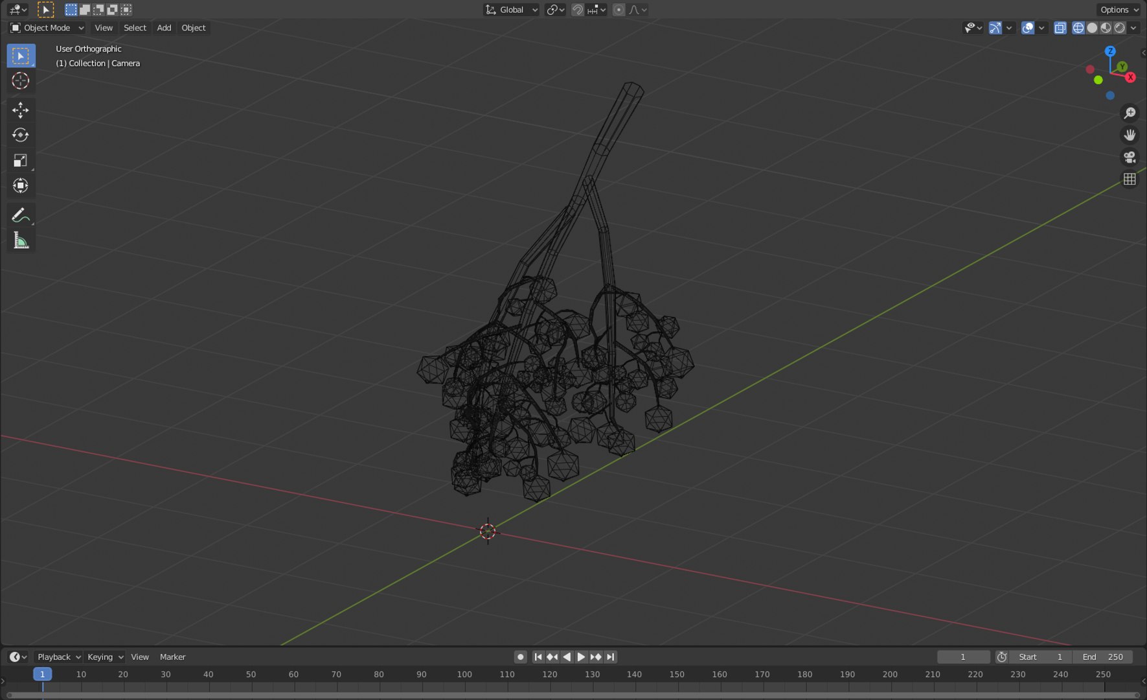Viewport: 1147px width, 700px height.
Task: Jump to the first frame
Action: pos(538,657)
